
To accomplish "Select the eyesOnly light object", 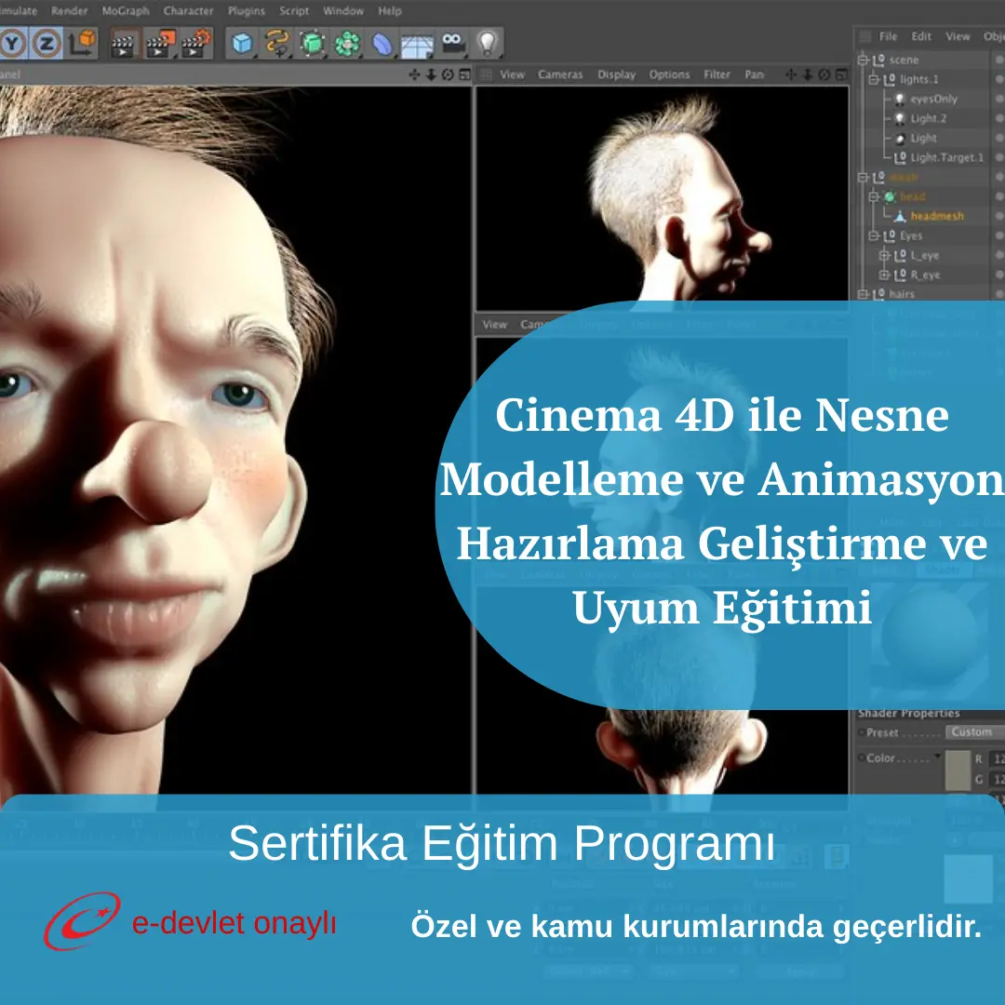I will tap(934, 99).
